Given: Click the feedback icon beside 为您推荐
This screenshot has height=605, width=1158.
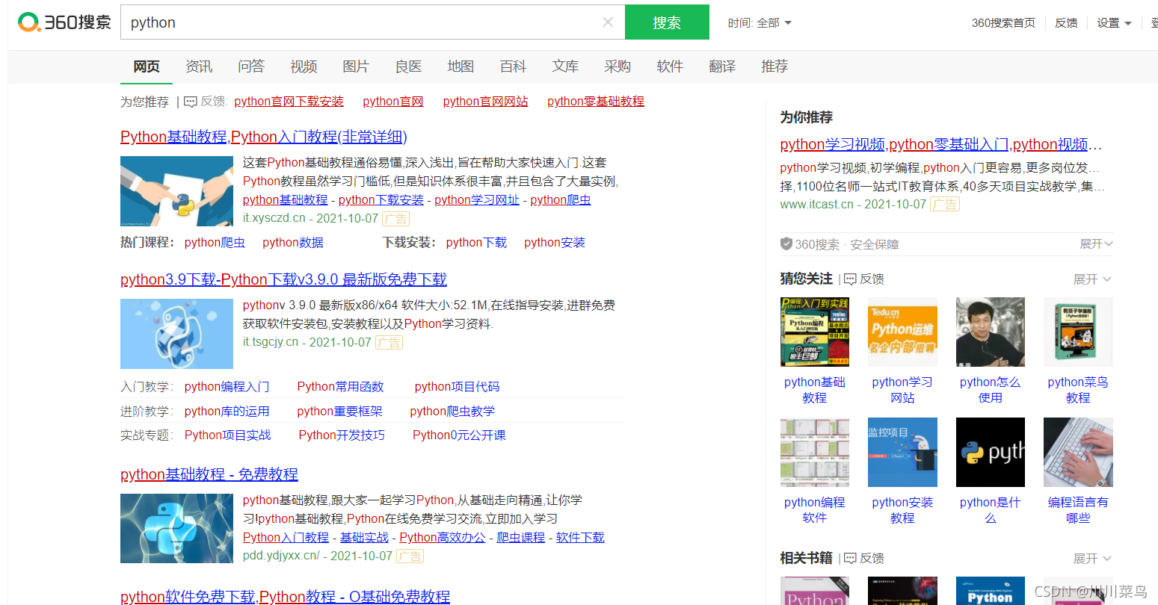Looking at the screenshot, I should pyautogui.click(x=191, y=102).
